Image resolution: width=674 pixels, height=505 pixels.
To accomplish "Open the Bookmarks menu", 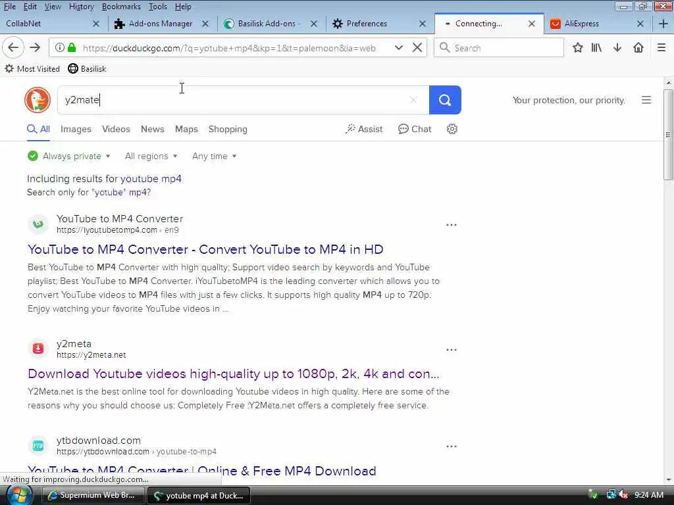I will tap(121, 7).
